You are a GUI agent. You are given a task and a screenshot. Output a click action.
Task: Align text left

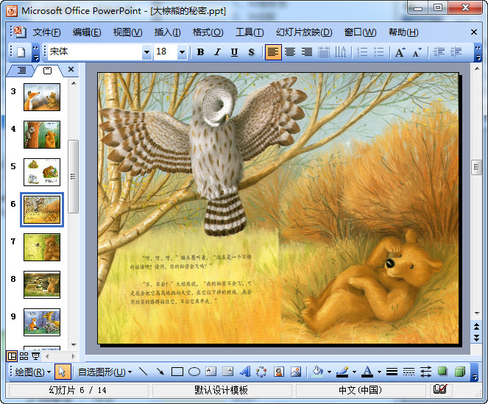coord(273,52)
